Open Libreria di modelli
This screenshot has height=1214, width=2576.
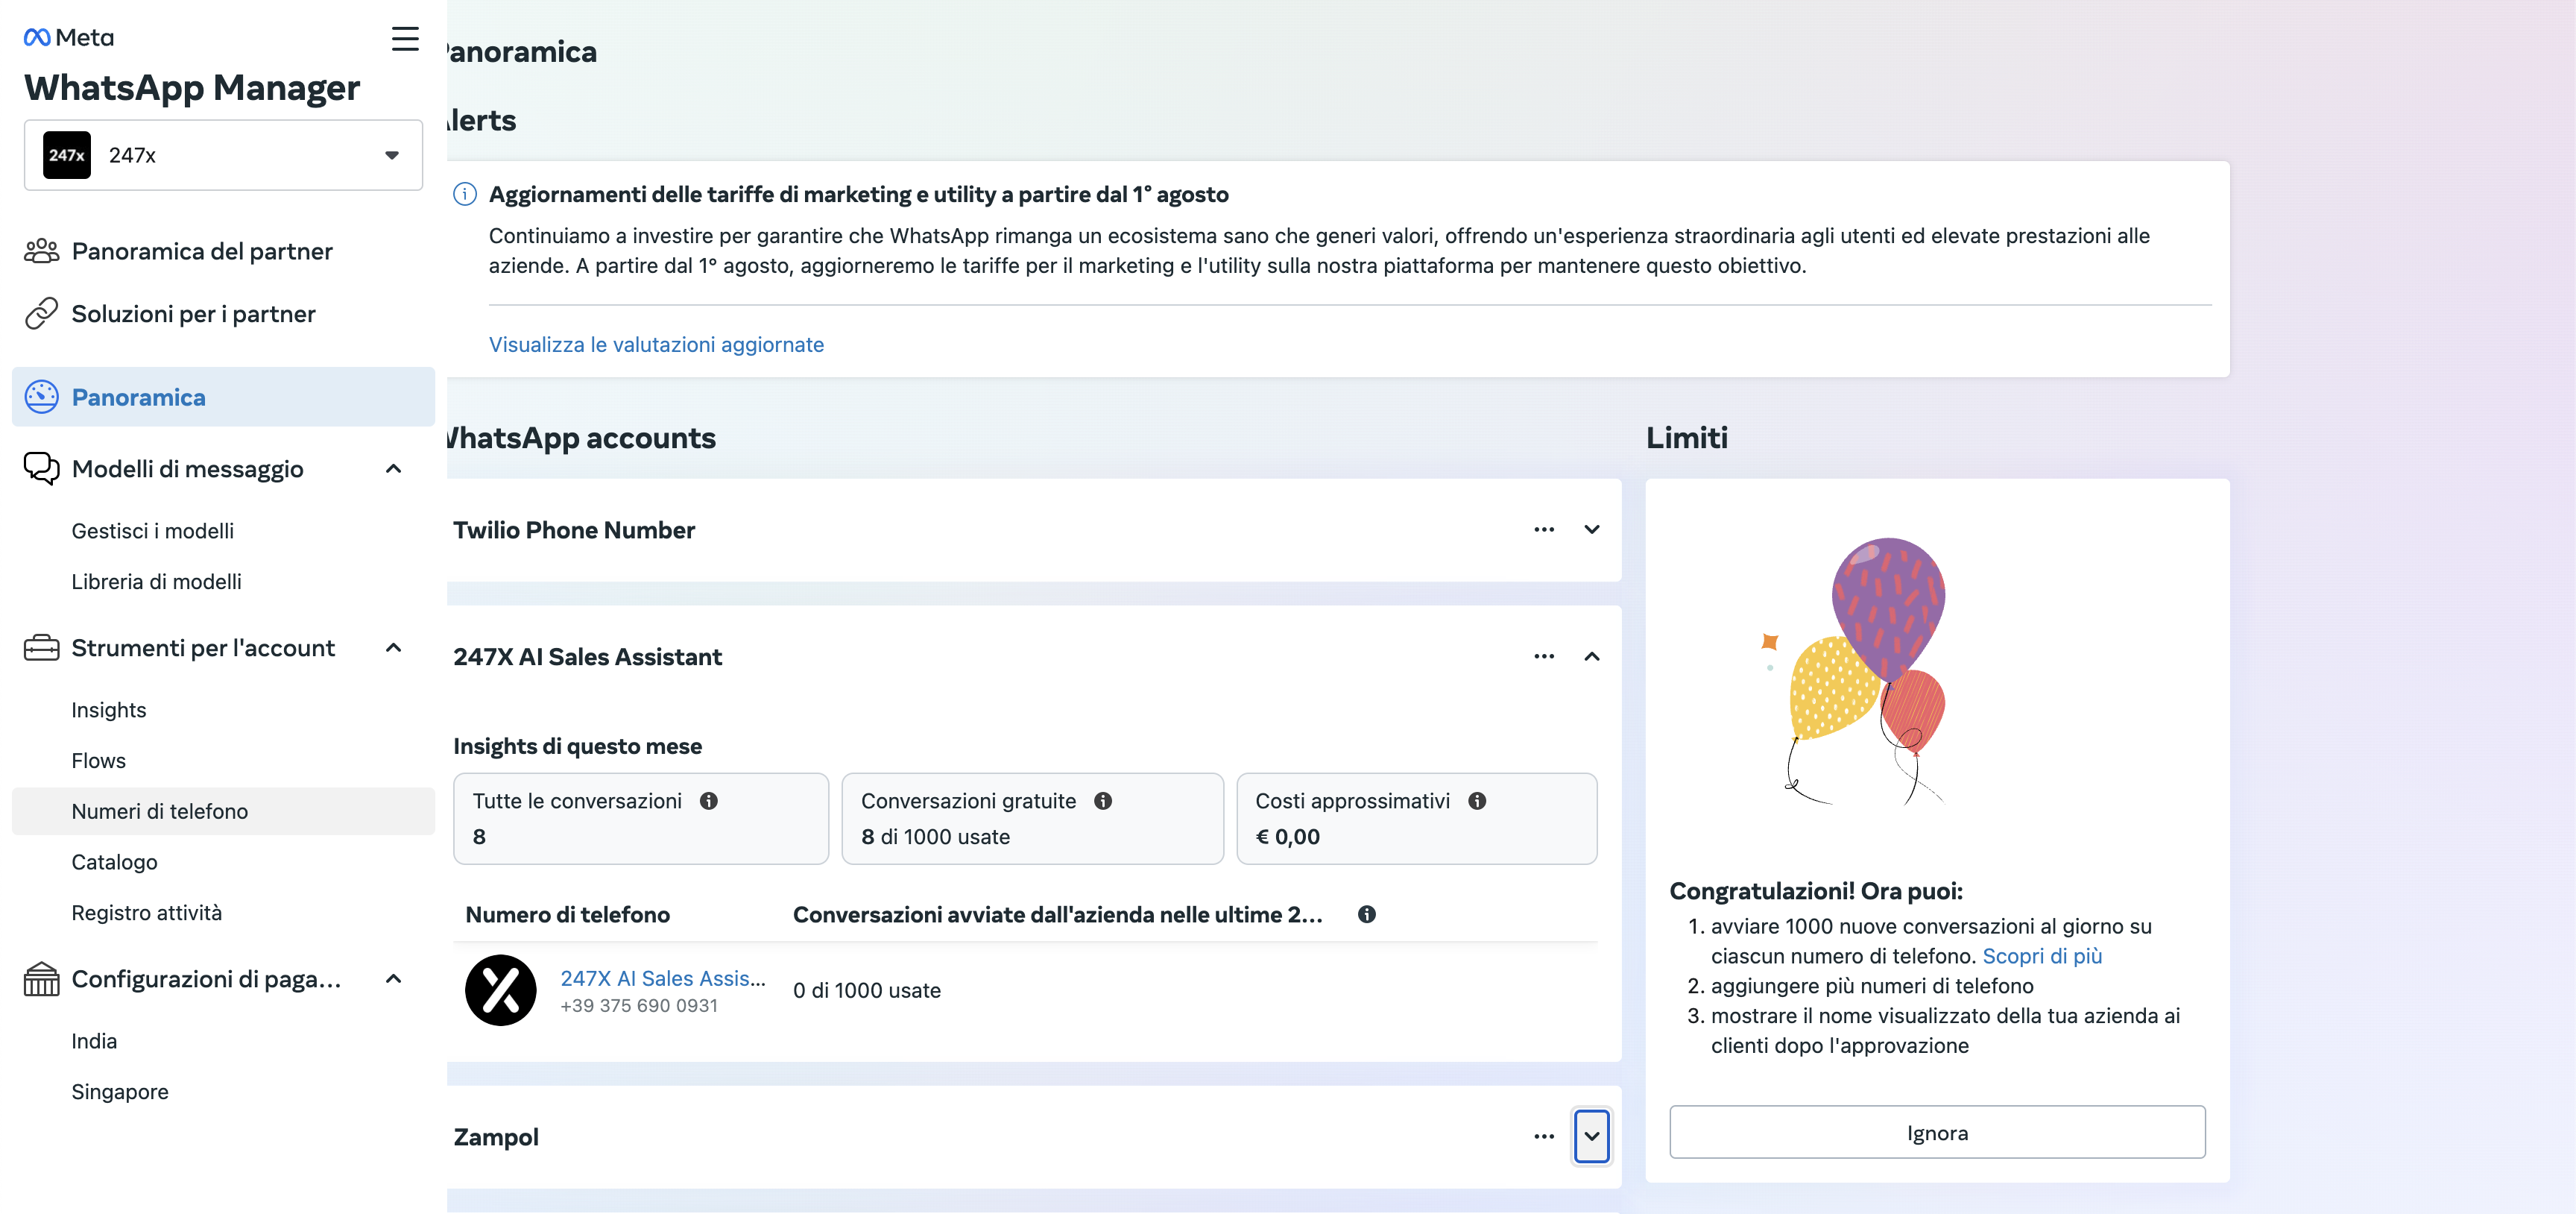click(156, 582)
